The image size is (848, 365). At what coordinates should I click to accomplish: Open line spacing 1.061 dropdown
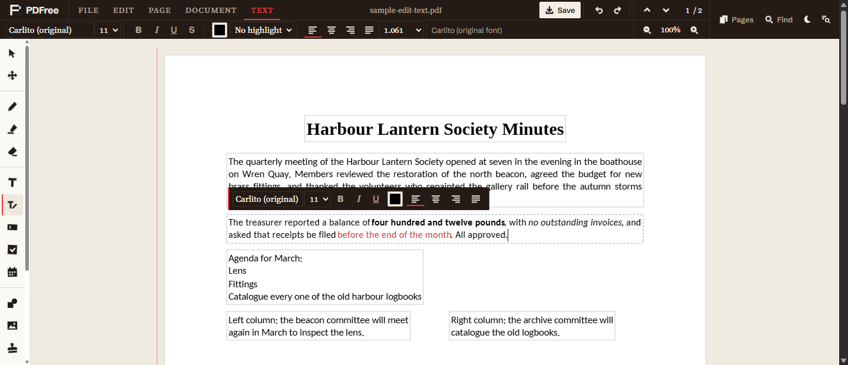pos(402,30)
